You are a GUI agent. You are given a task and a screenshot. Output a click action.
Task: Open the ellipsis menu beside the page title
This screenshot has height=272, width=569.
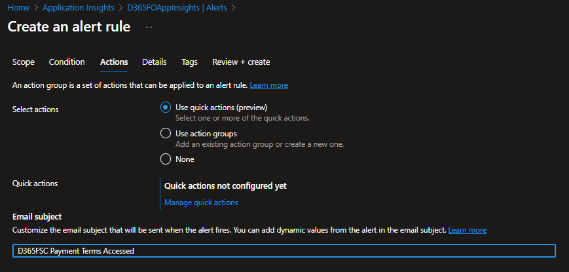149,27
